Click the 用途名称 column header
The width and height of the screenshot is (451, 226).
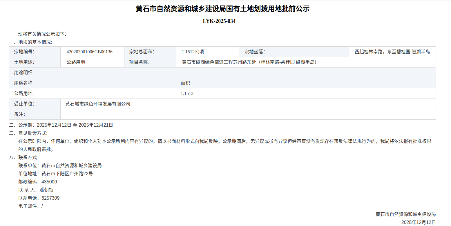pyautogui.click(x=23, y=83)
